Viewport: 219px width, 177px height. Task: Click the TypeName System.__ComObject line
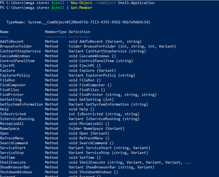(x=78, y=22)
